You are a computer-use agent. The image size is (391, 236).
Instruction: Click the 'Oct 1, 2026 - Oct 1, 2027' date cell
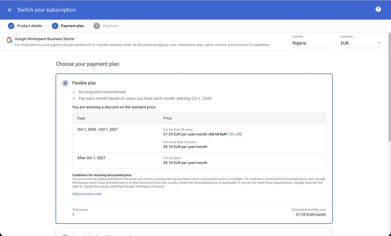pos(98,129)
